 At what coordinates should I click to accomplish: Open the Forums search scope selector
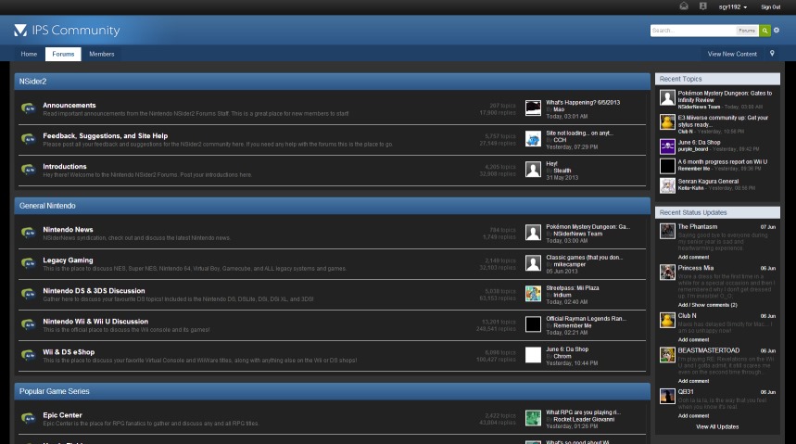coord(747,31)
